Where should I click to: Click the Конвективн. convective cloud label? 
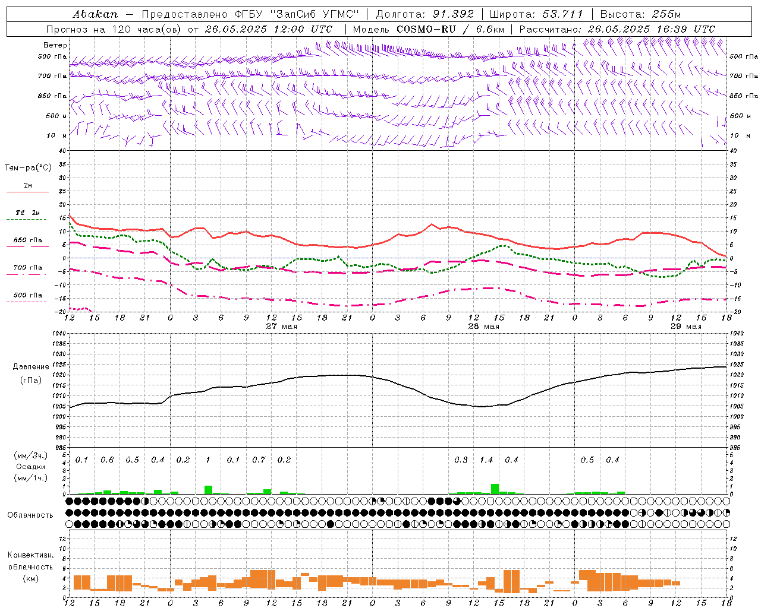click(30, 555)
